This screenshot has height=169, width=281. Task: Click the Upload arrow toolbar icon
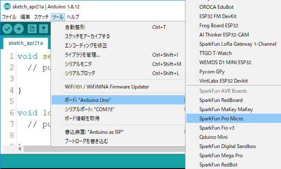pos(19,29)
